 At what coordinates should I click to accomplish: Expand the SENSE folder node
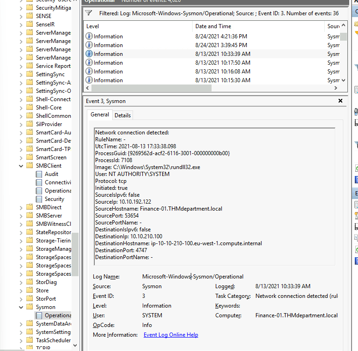point(21,17)
